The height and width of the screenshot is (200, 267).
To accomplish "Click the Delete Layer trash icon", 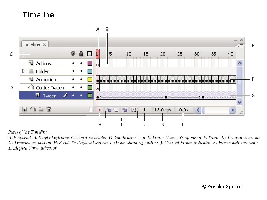I will point(49,109).
